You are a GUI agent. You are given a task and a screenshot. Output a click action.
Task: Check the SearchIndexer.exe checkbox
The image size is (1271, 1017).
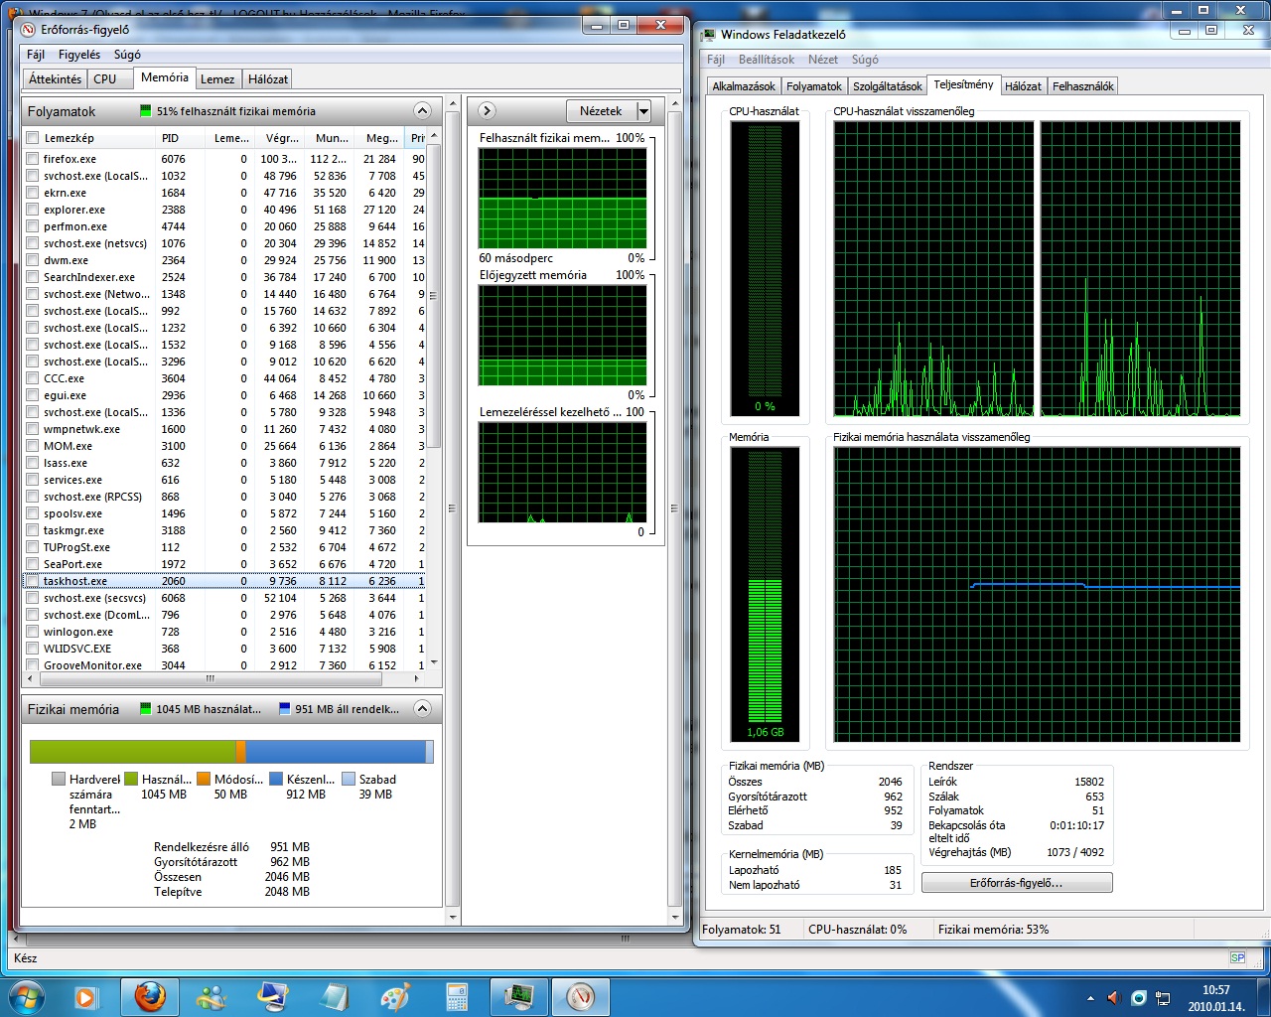[x=33, y=277]
